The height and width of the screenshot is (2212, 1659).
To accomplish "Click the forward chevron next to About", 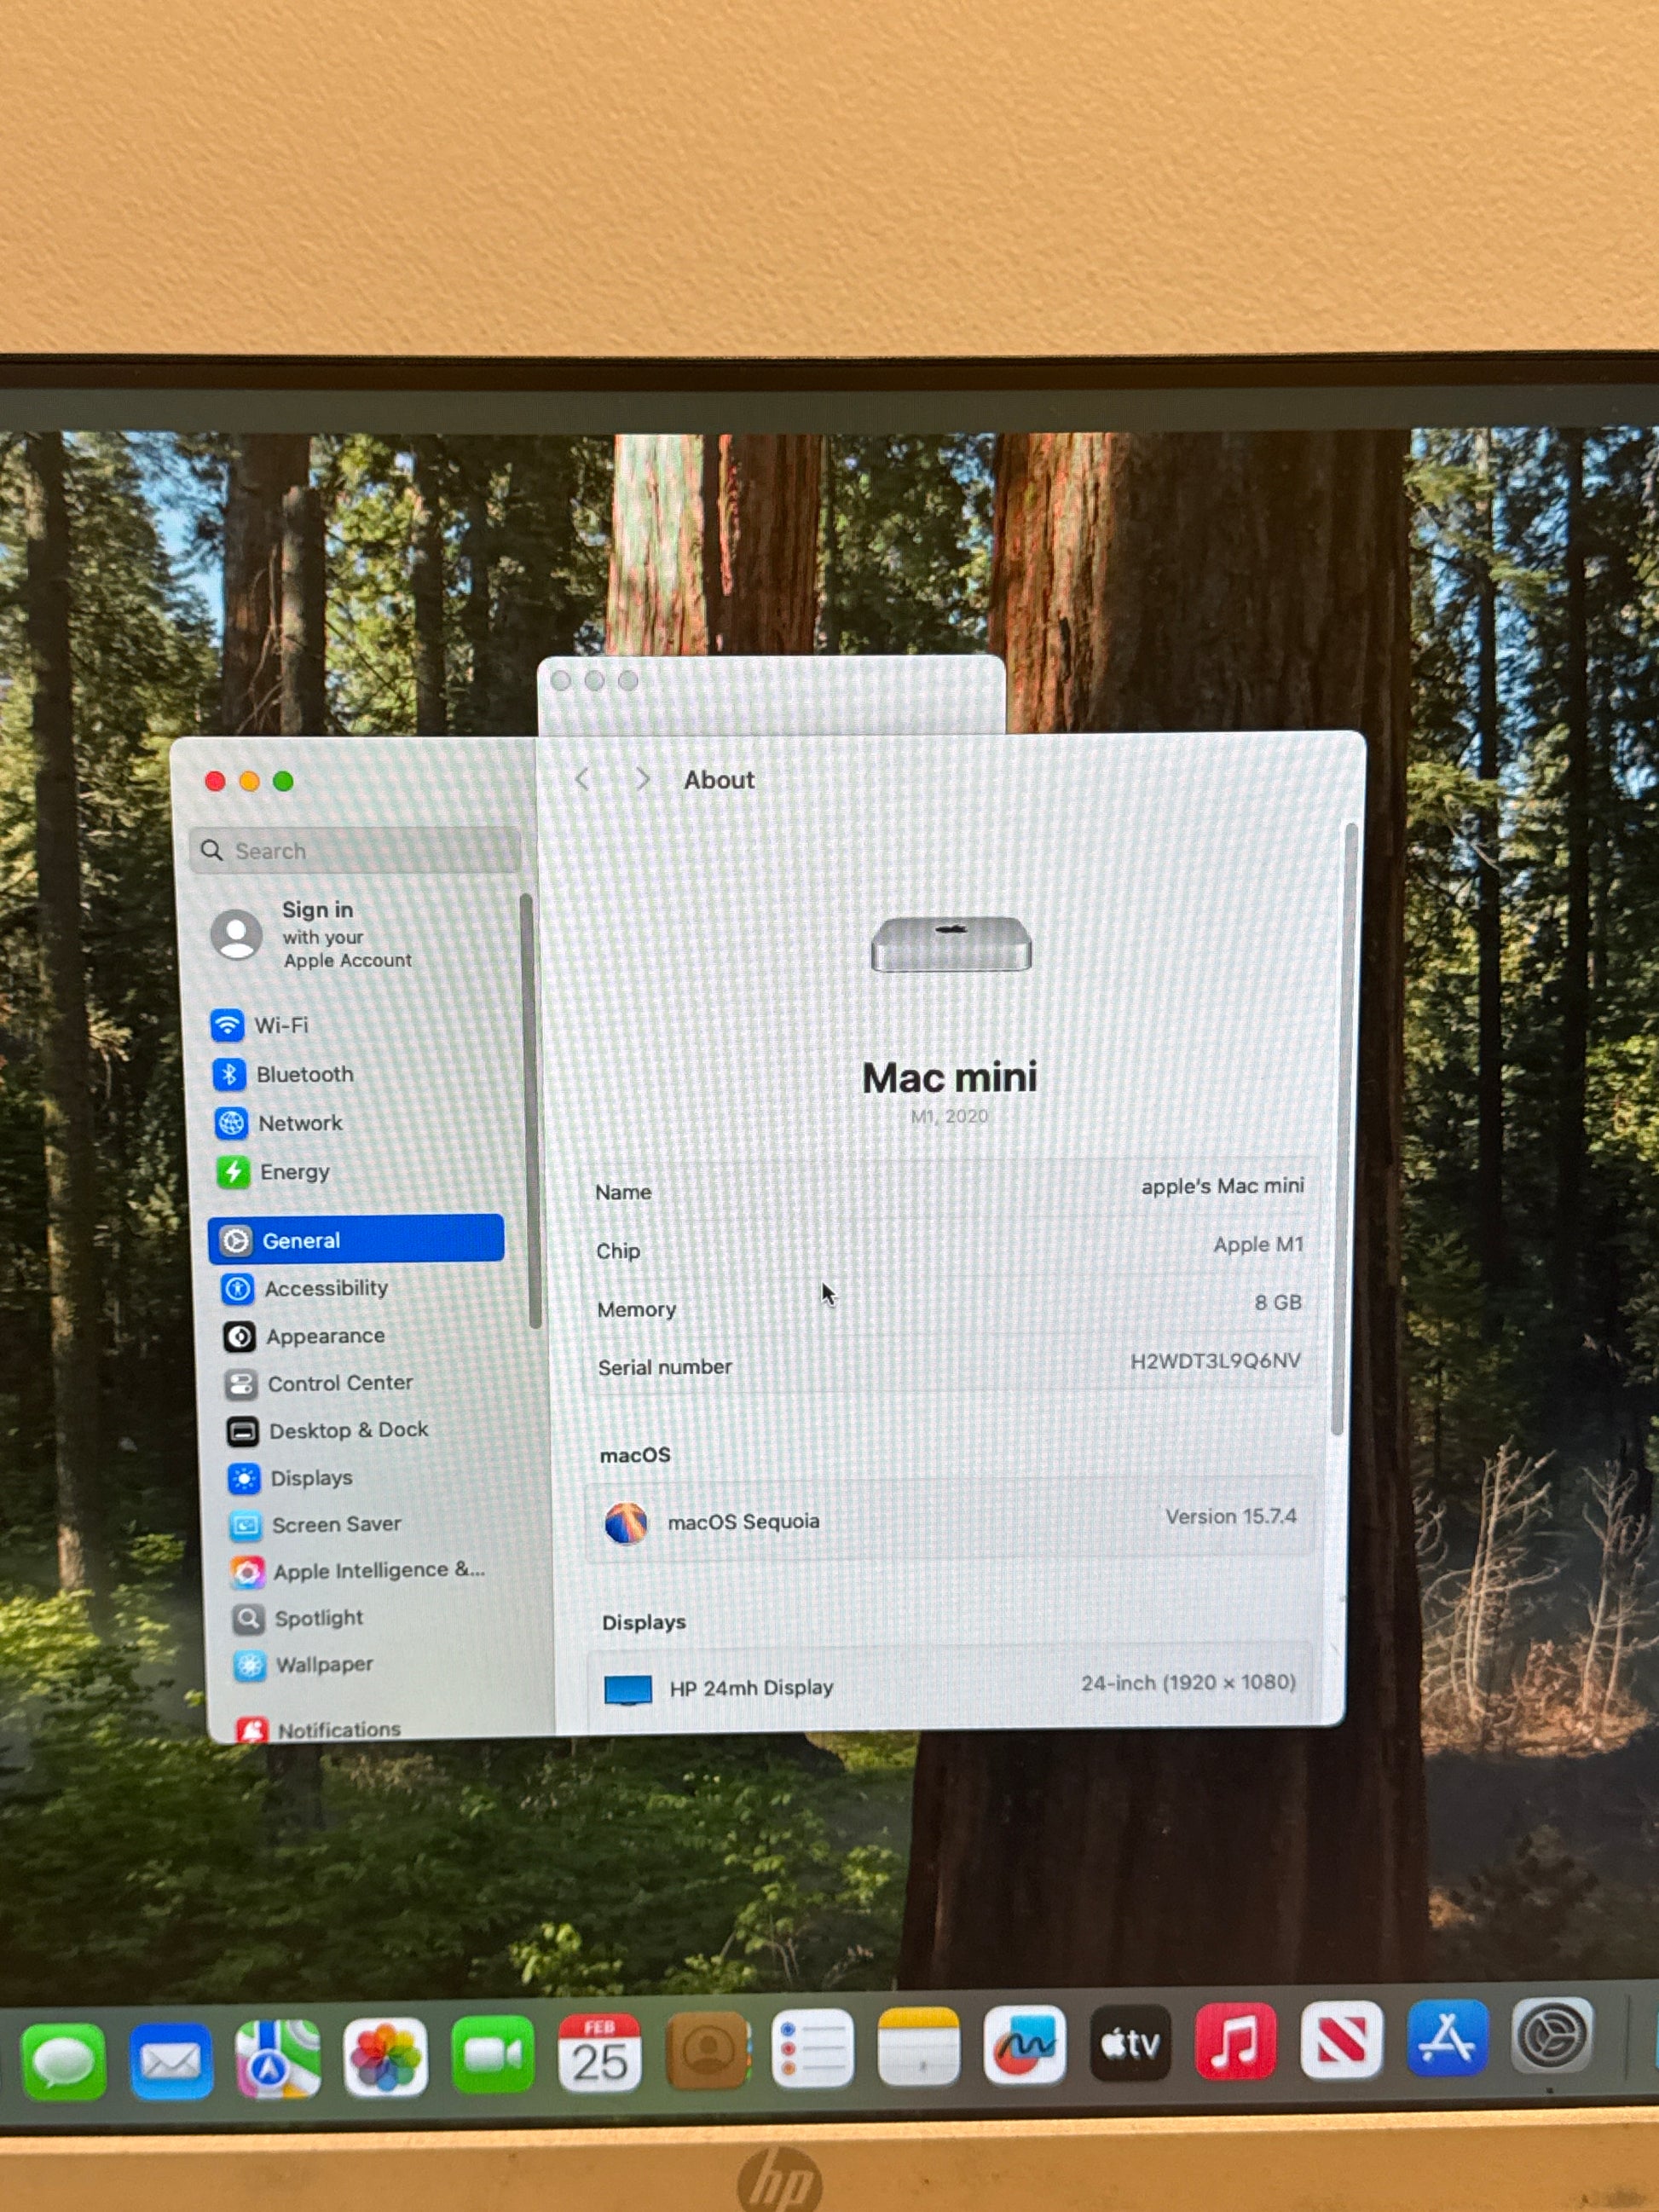I will pos(642,779).
